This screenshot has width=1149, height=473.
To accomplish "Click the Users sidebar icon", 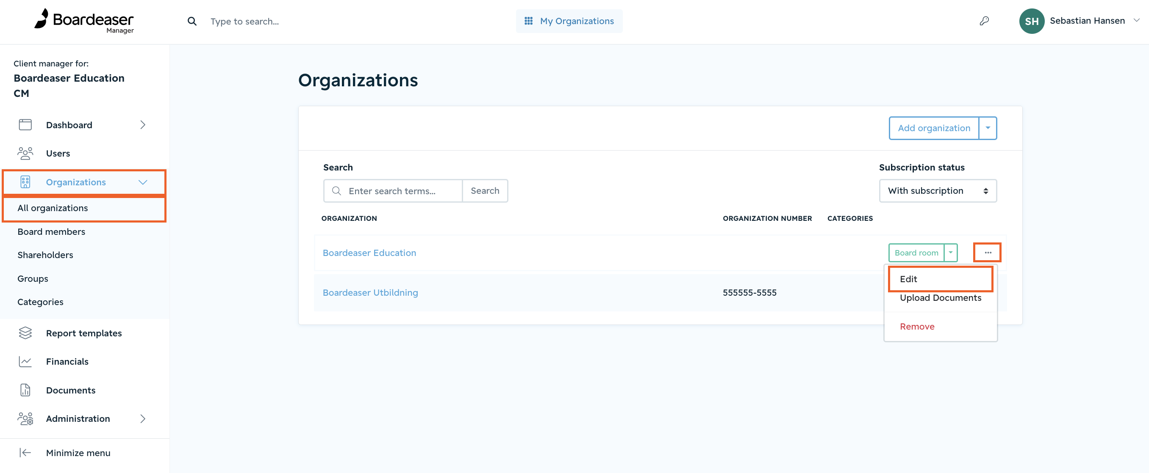I will (x=25, y=153).
